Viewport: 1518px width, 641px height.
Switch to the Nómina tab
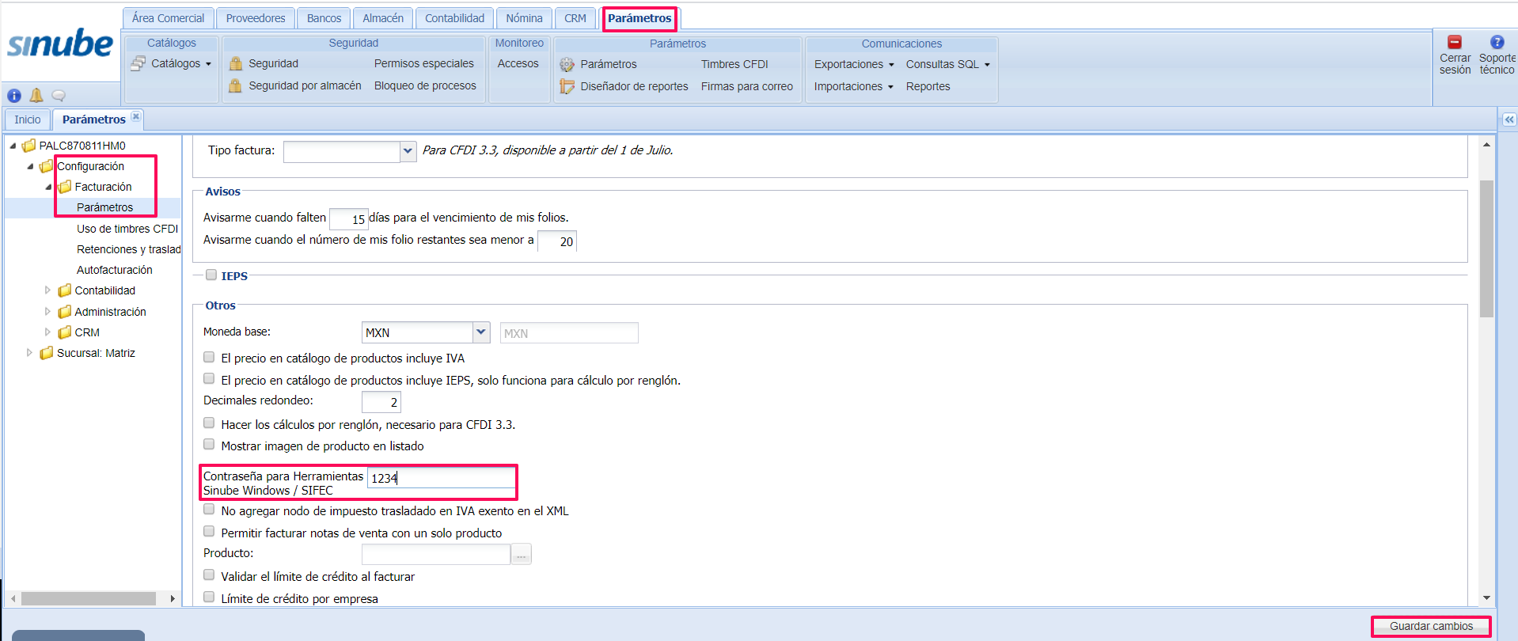[x=524, y=18]
